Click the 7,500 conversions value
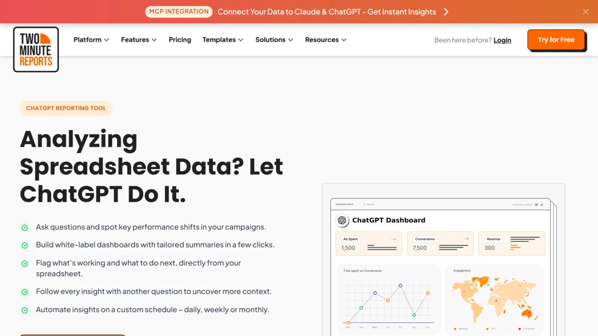Viewport: 598px width, 336px height. (420, 248)
